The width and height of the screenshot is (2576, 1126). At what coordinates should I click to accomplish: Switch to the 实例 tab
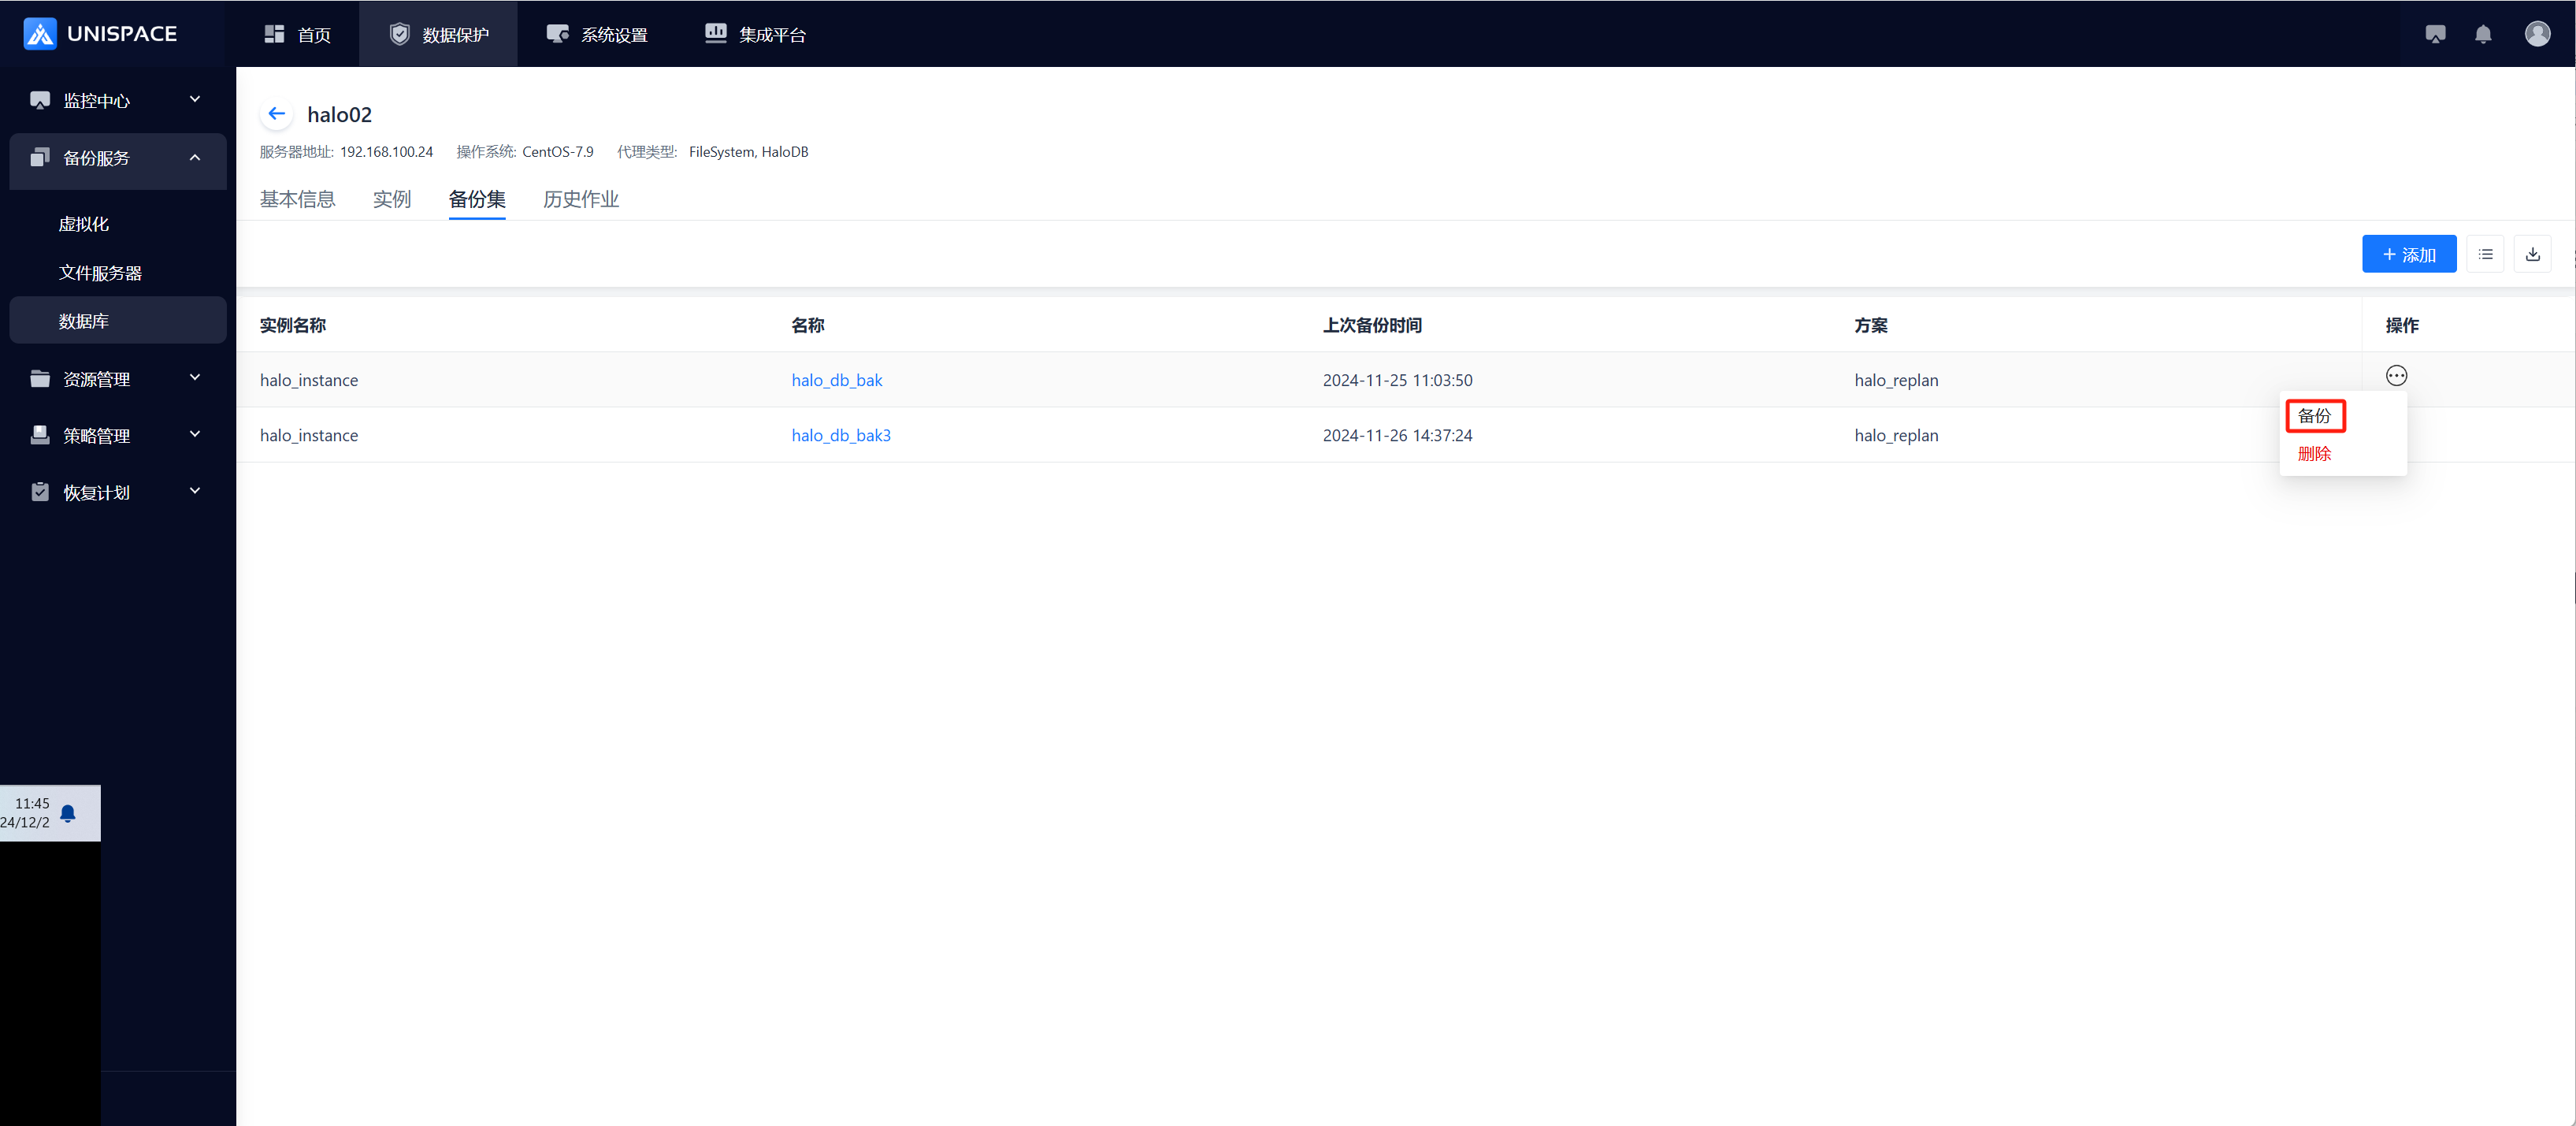391,199
